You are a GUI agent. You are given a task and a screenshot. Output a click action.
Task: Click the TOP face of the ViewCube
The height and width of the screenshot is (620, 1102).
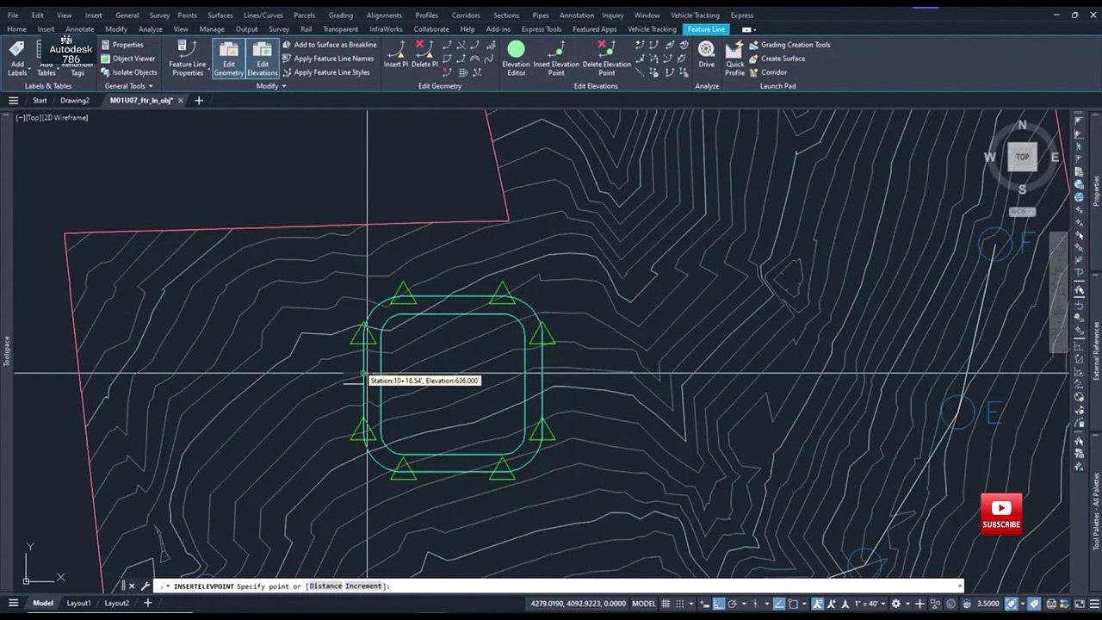click(1022, 157)
